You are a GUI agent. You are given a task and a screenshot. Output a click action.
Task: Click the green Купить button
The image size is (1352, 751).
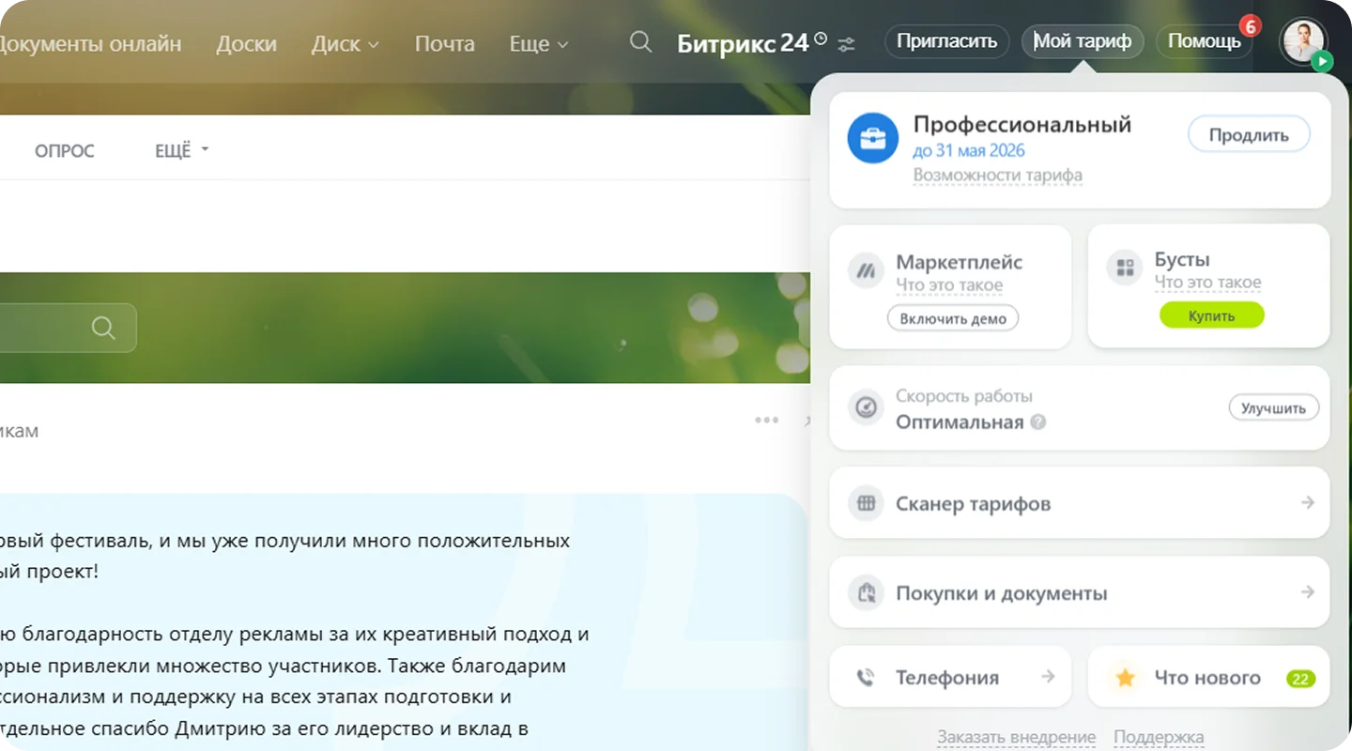(x=1211, y=315)
